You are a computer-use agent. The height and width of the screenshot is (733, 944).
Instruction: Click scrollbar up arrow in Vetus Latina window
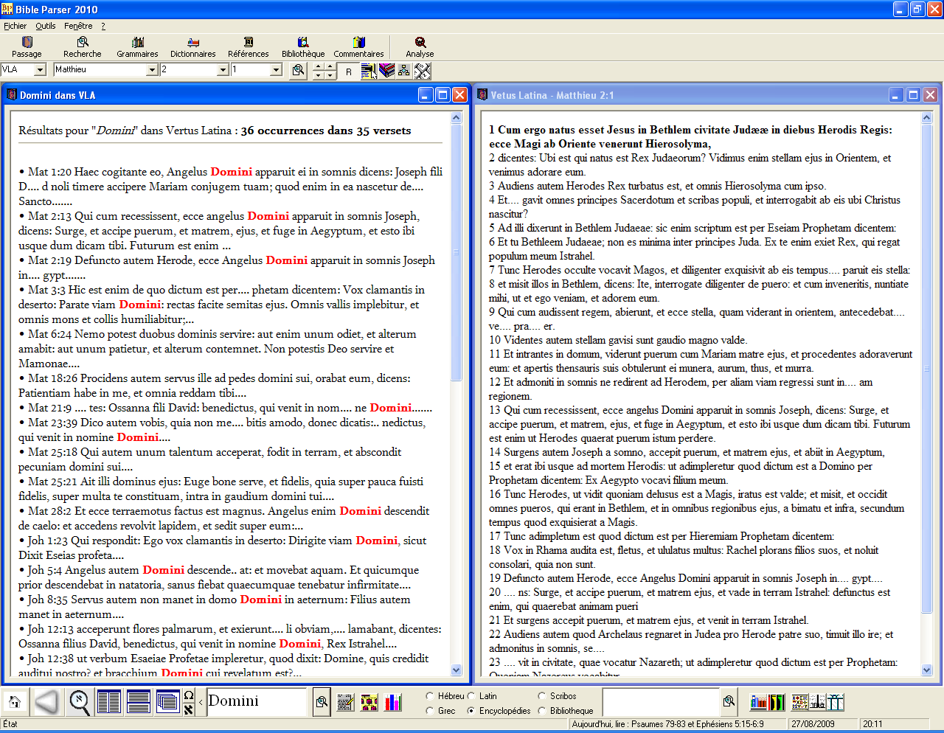tap(927, 117)
